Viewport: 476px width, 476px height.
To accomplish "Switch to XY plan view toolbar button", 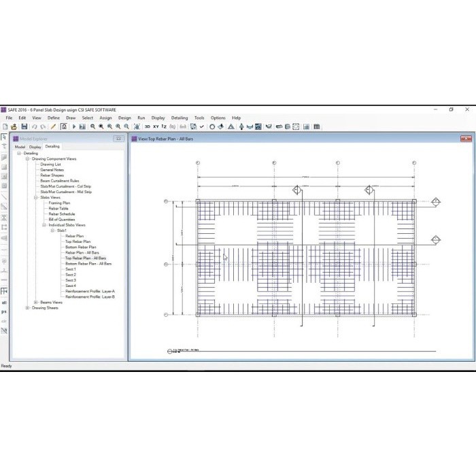I will point(156,126).
